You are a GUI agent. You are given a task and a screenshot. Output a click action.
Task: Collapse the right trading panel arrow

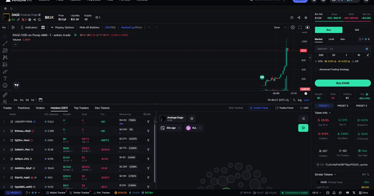[310, 58]
